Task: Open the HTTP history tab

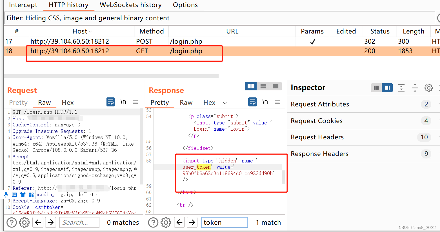Action: [68, 5]
